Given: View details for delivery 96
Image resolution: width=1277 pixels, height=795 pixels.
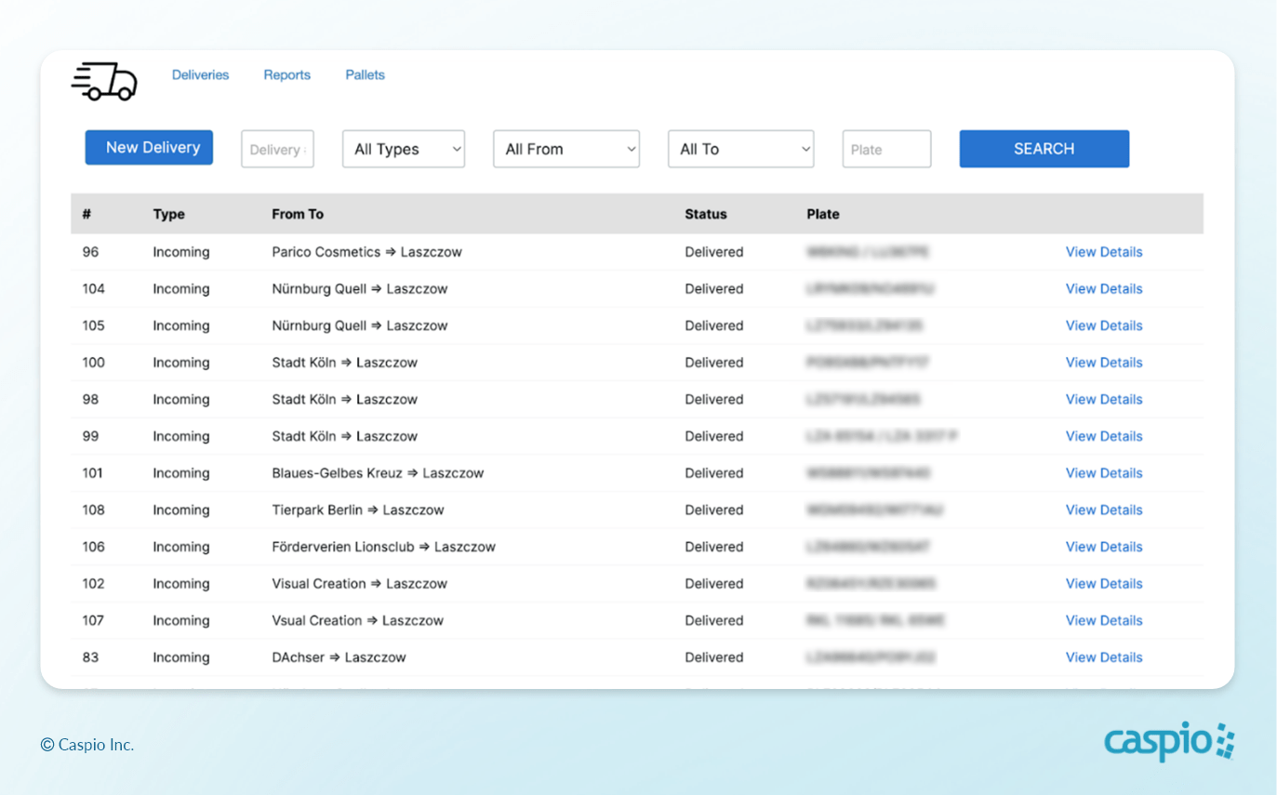Looking at the screenshot, I should click(1103, 252).
